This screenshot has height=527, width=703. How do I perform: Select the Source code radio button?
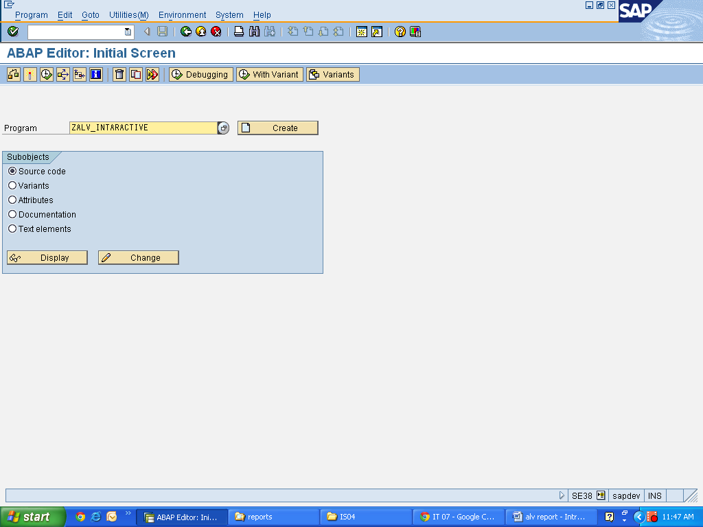(12, 171)
